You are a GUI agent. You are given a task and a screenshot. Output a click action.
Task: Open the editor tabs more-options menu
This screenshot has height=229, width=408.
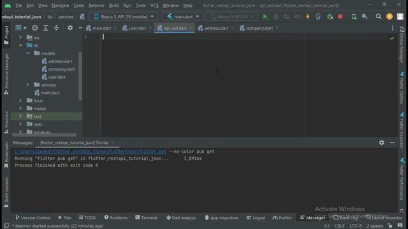[x=393, y=28]
